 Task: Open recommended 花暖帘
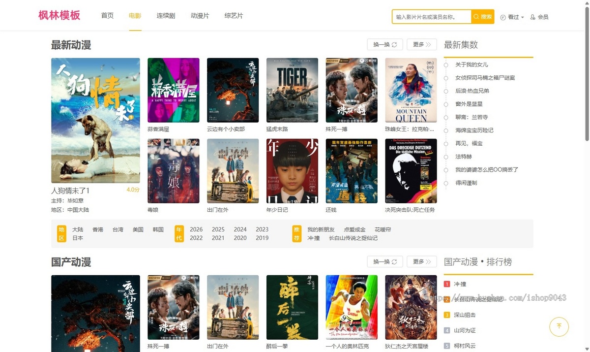click(x=383, y=229)
